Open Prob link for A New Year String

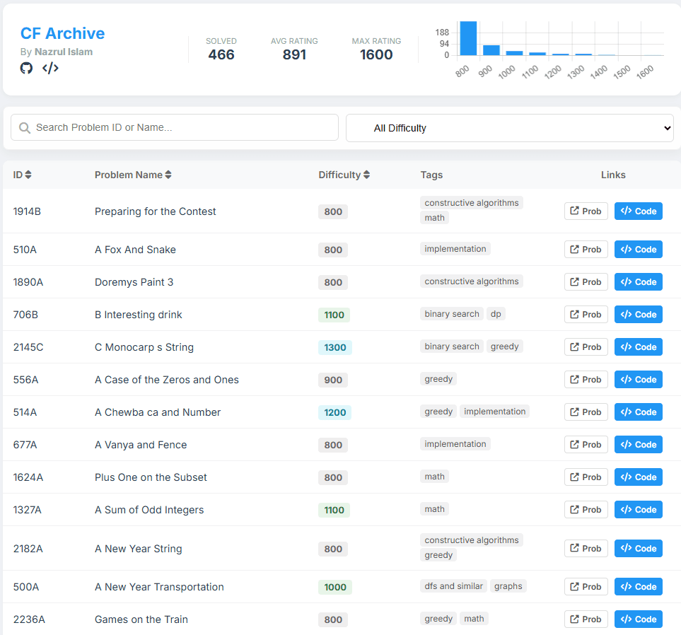point(586,549)
